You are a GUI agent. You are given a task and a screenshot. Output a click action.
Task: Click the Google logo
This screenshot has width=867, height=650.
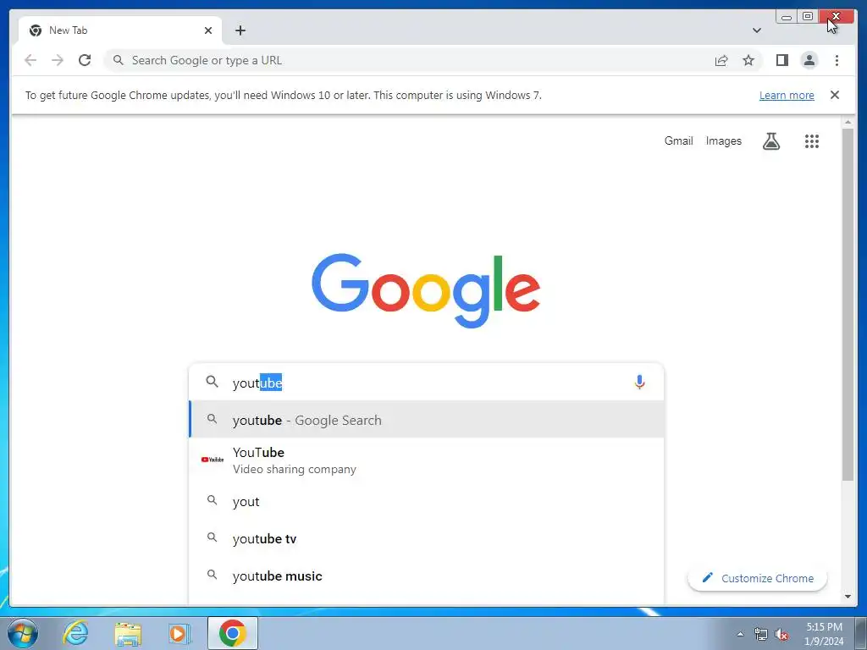[426, 290]
